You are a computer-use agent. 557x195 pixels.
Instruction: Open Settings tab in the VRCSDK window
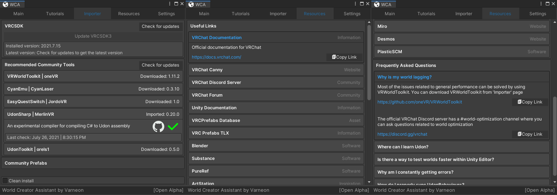point(166,14)
